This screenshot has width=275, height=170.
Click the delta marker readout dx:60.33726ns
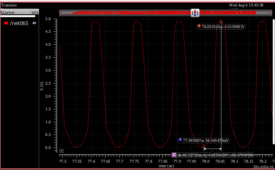(212, 155)
